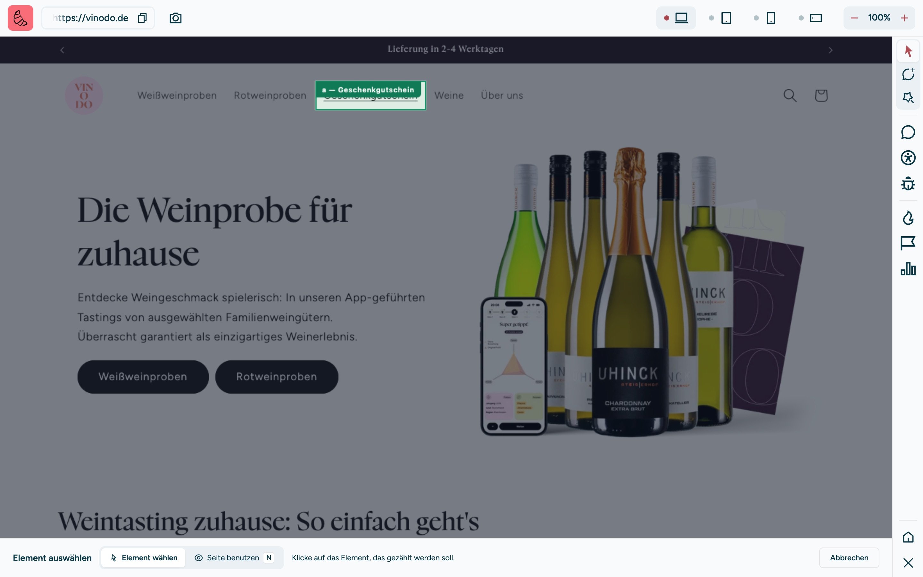Screen dimensions: 923x577
Task: Select the star pin tool in sidebar
Action: coord(908,97)
